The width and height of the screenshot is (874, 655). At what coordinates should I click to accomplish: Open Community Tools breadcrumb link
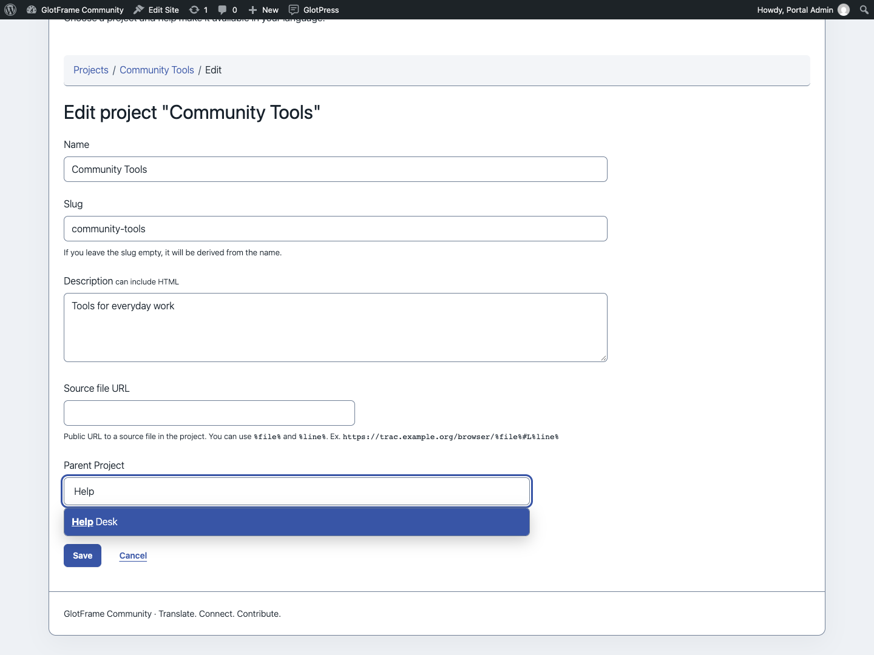(x=157, y=70)
